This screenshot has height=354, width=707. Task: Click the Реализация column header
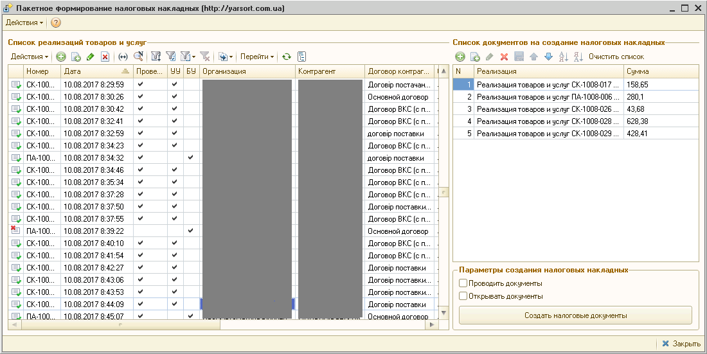tap(549, 71)
